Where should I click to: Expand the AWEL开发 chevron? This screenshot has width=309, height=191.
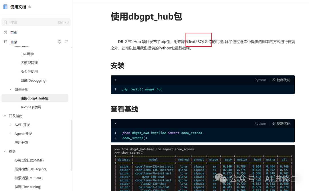11,125
